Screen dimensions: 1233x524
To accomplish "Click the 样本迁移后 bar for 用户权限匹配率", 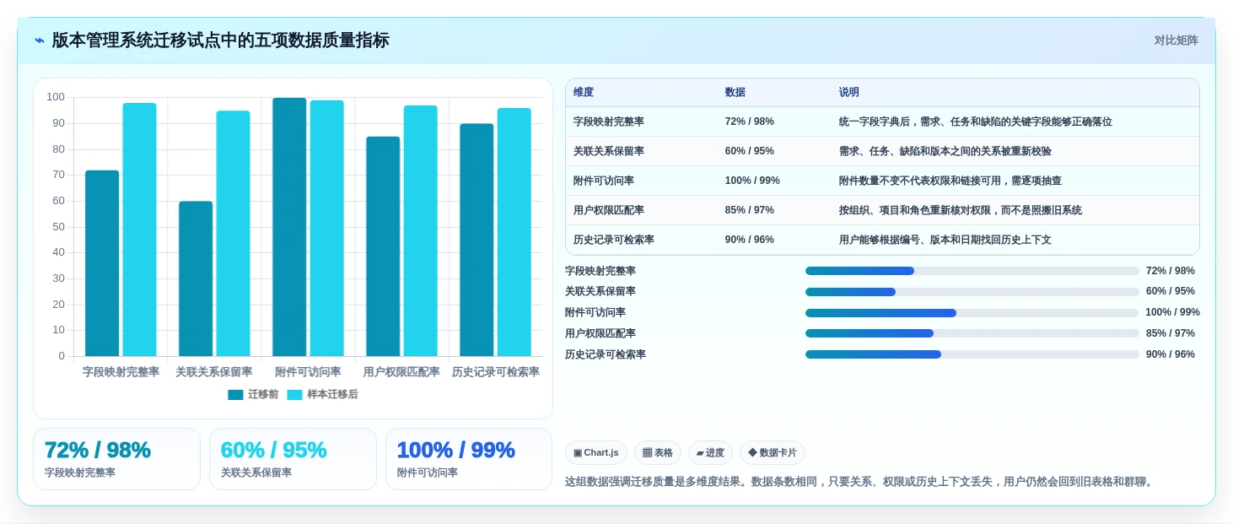I will (x=420, y=231).
